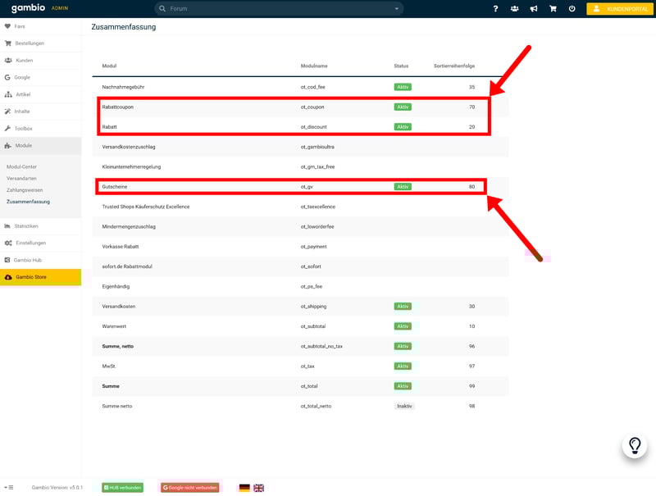Click 'Google nicht verbunden' status badge
656x496 pixels.
tap(189, 488)
